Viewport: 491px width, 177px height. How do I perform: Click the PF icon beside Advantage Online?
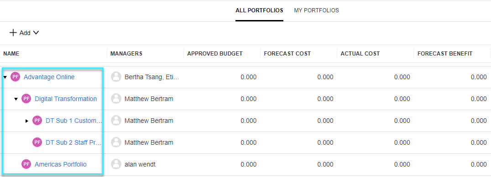(x=16, y=77)
